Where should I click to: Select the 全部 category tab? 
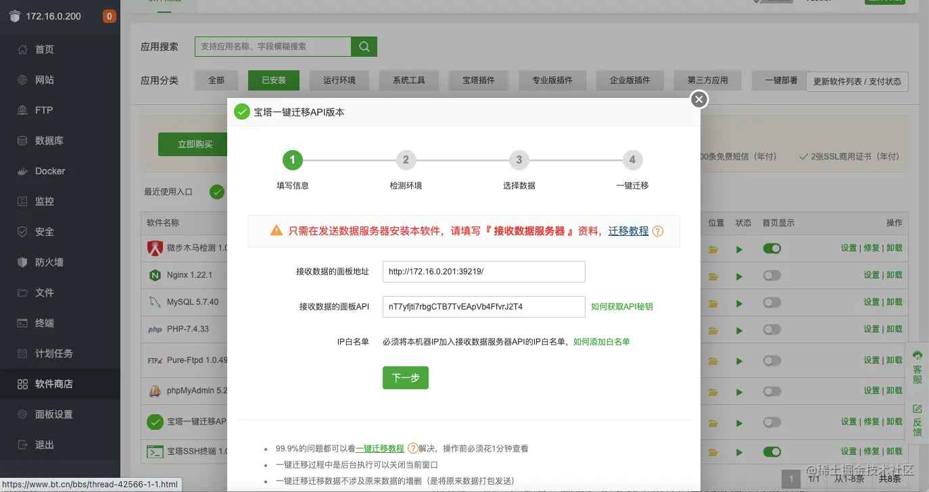[x=216, y=80]
